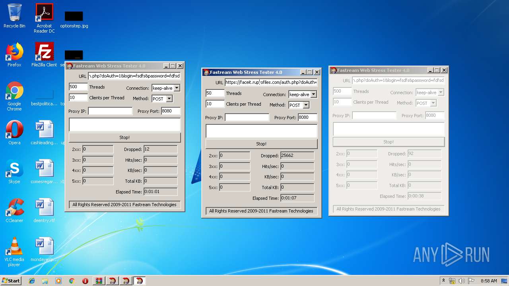Click Threads field showing 50
The image size is (509, 286).
coord(215,93)
